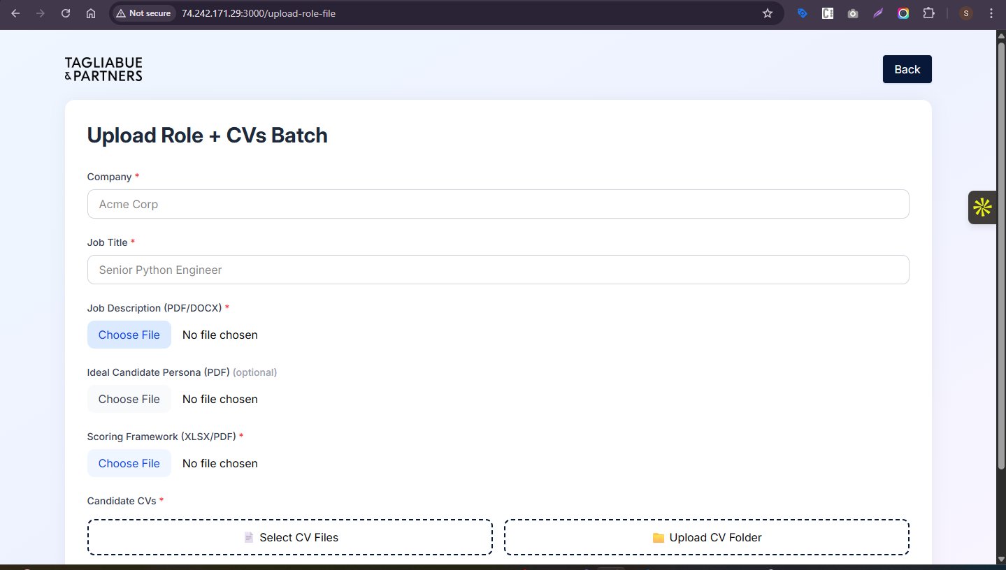Click the browser forward arrow
Viewport: 1006px width, 570px height.
41,13
